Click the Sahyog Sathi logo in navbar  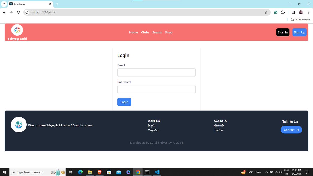click(17, 30)
